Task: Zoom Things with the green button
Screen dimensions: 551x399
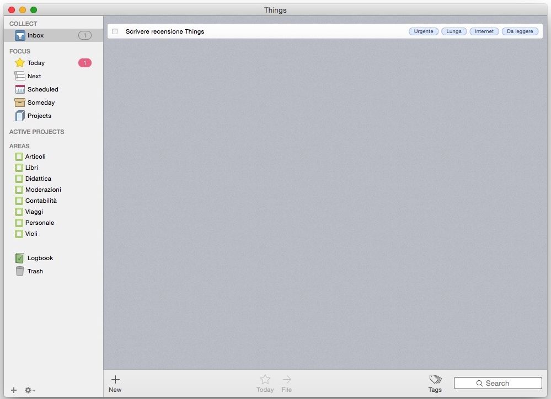Action: [x=34, y=10]
